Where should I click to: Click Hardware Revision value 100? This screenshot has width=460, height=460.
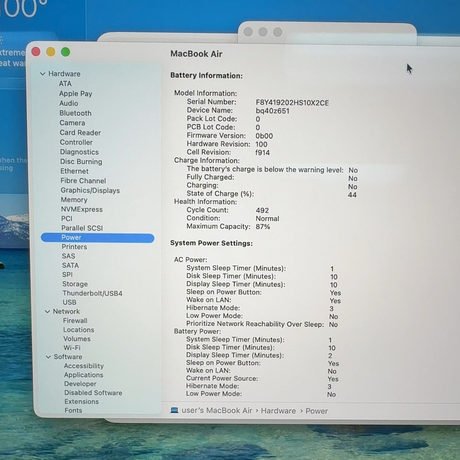(261, 144)
